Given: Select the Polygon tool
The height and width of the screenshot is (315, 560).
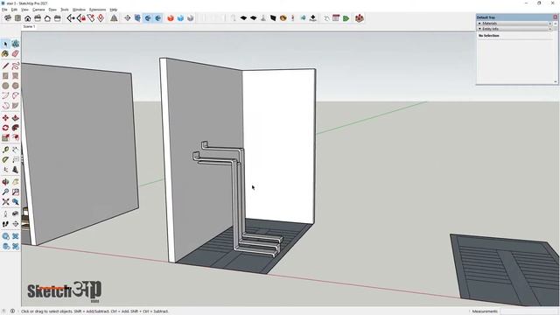Looking at the screenshot, I should pyautogui.click(x=16, y=86).
